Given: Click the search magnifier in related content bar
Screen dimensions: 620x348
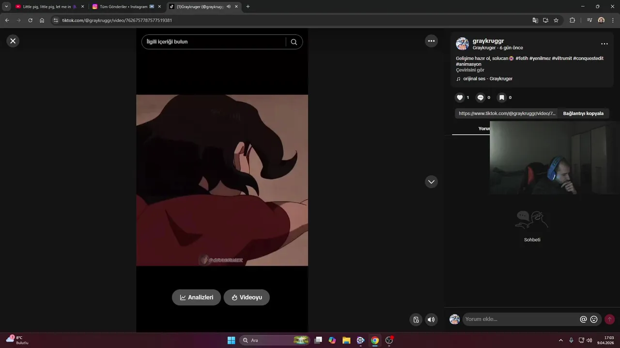Looking at the screenshot, I should pyautogui.click(x=294, y=42).
